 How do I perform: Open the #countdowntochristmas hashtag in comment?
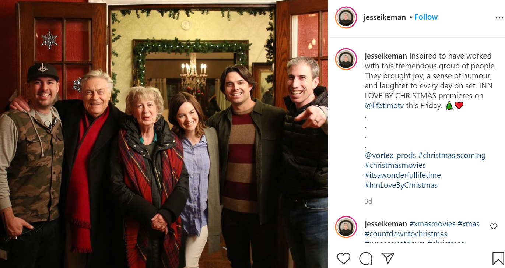406,234
